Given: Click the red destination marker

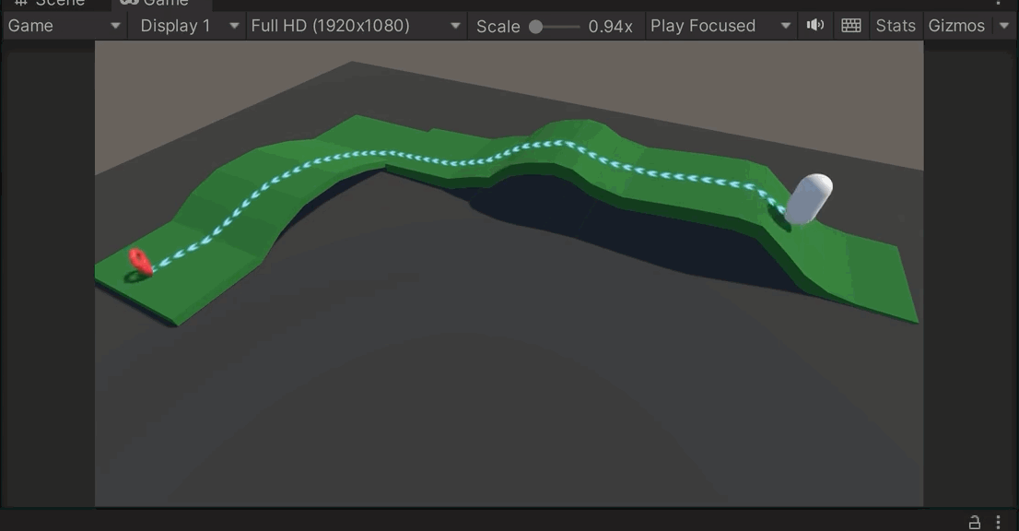Looking at the screenshot, I should click(x=140, y=262).
